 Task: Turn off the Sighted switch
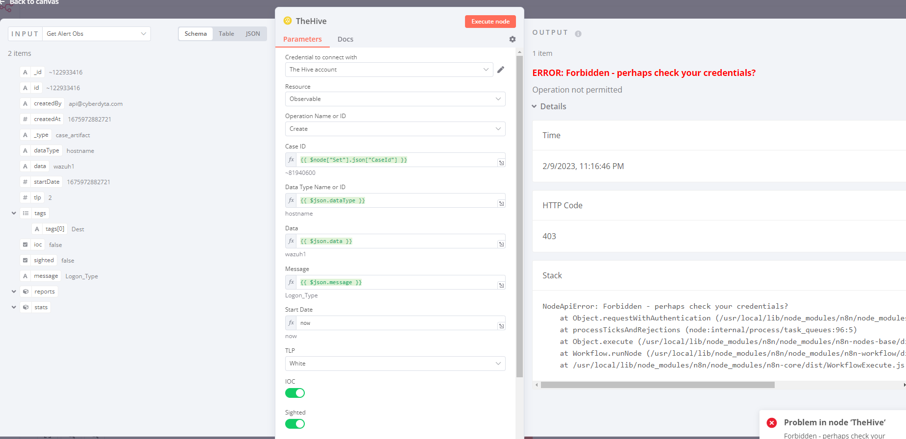(x=295, y=424)
